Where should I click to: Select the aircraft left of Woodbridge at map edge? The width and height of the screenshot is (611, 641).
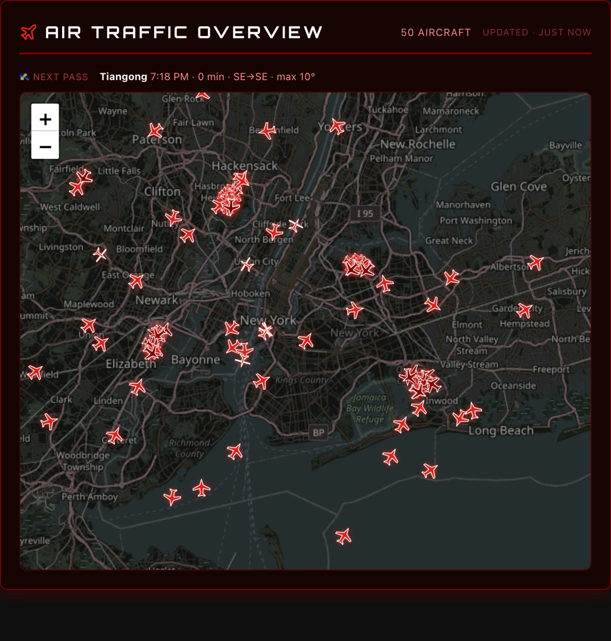tap(49, 422)
